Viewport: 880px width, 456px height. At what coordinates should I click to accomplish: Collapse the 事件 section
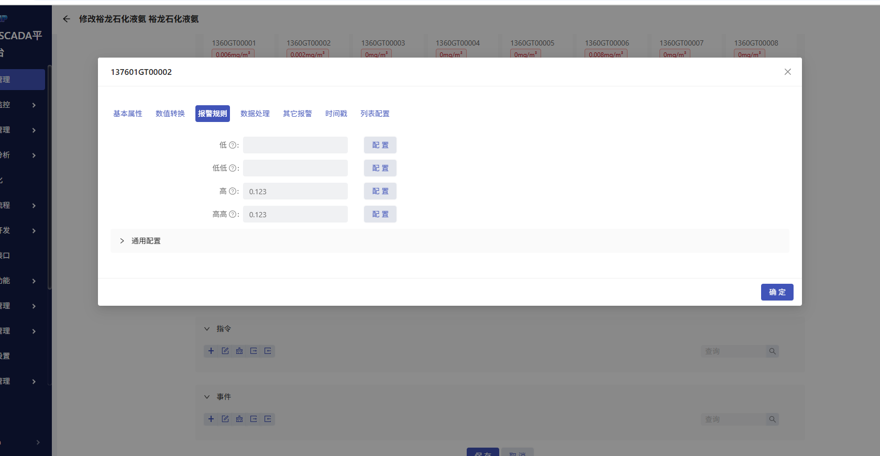click(207, 397)
